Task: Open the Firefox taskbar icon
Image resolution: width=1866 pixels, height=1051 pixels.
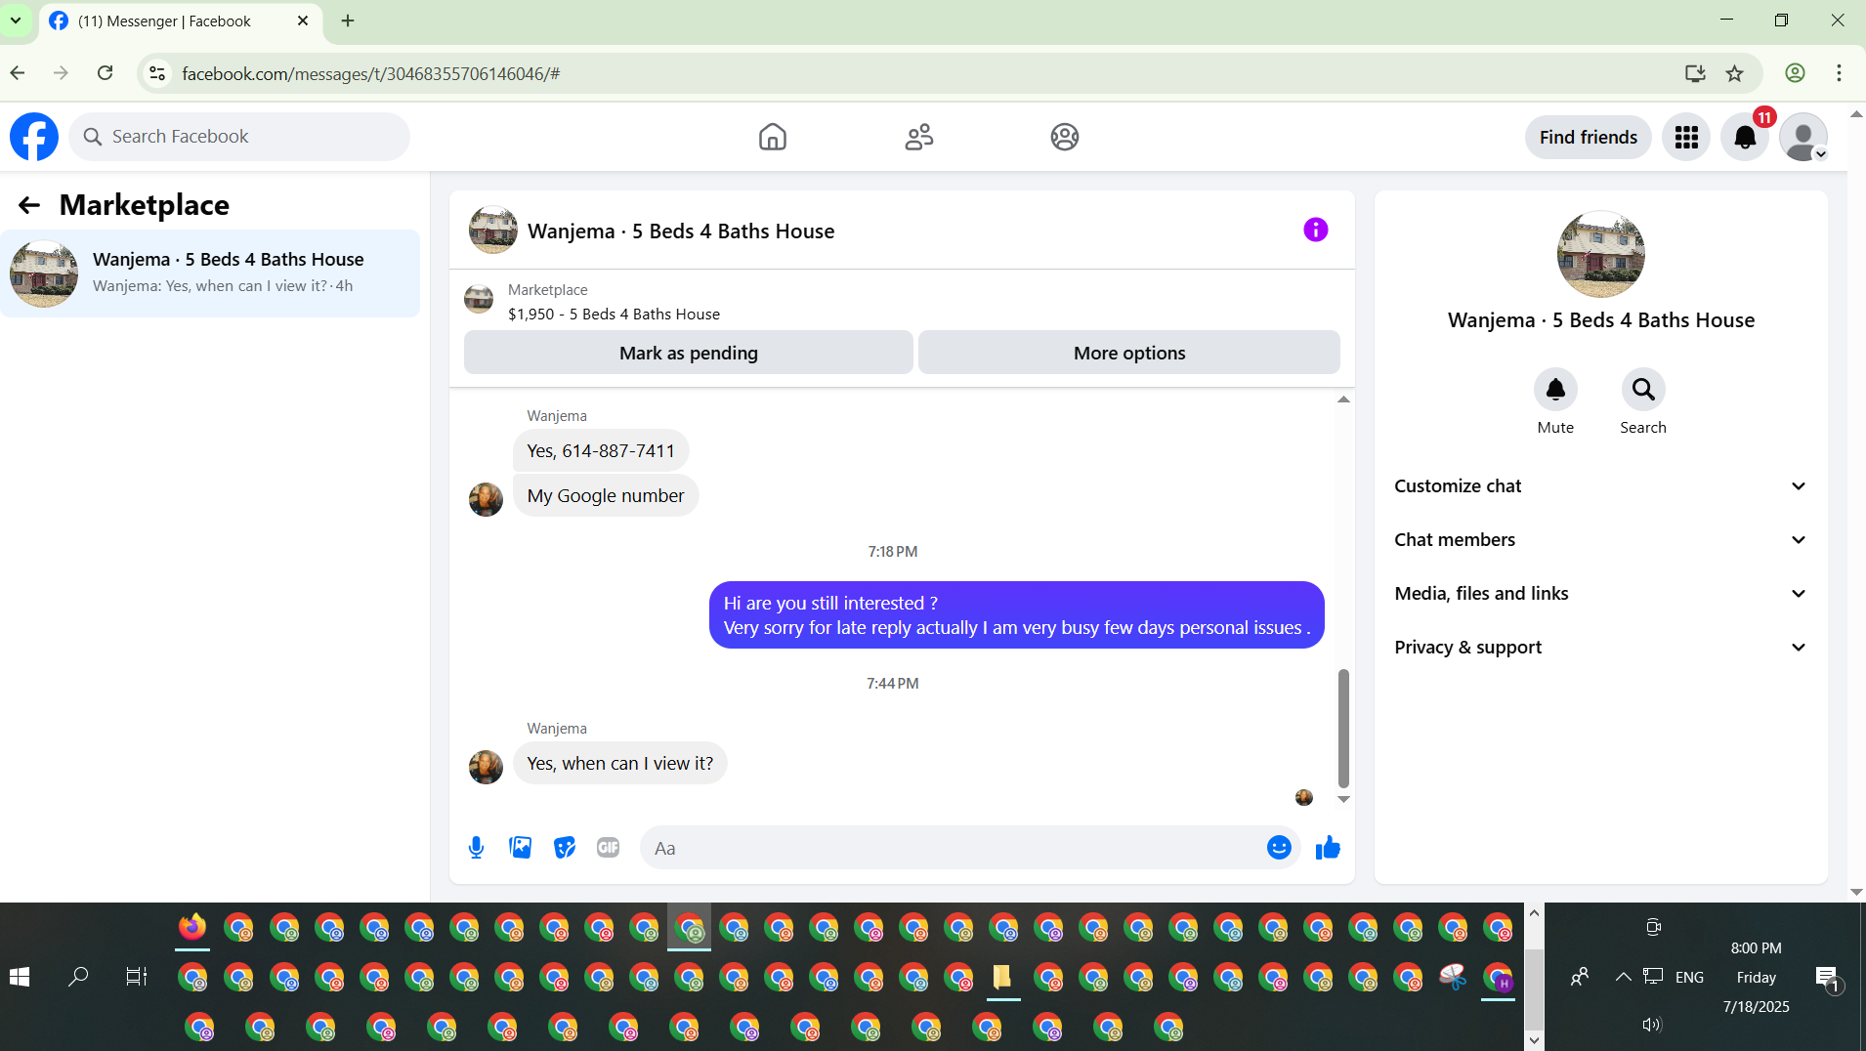Action: point(192,927)
